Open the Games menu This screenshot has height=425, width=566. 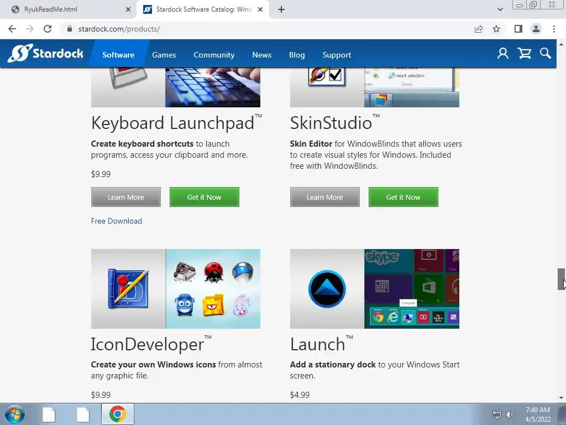(164, 55)
